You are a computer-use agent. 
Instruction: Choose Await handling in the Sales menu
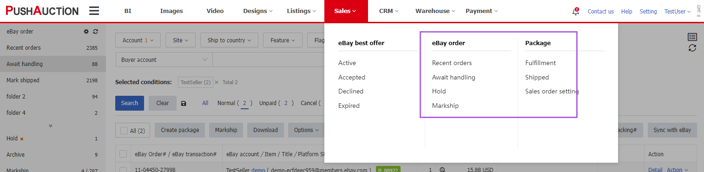click(x=454, y=77)
